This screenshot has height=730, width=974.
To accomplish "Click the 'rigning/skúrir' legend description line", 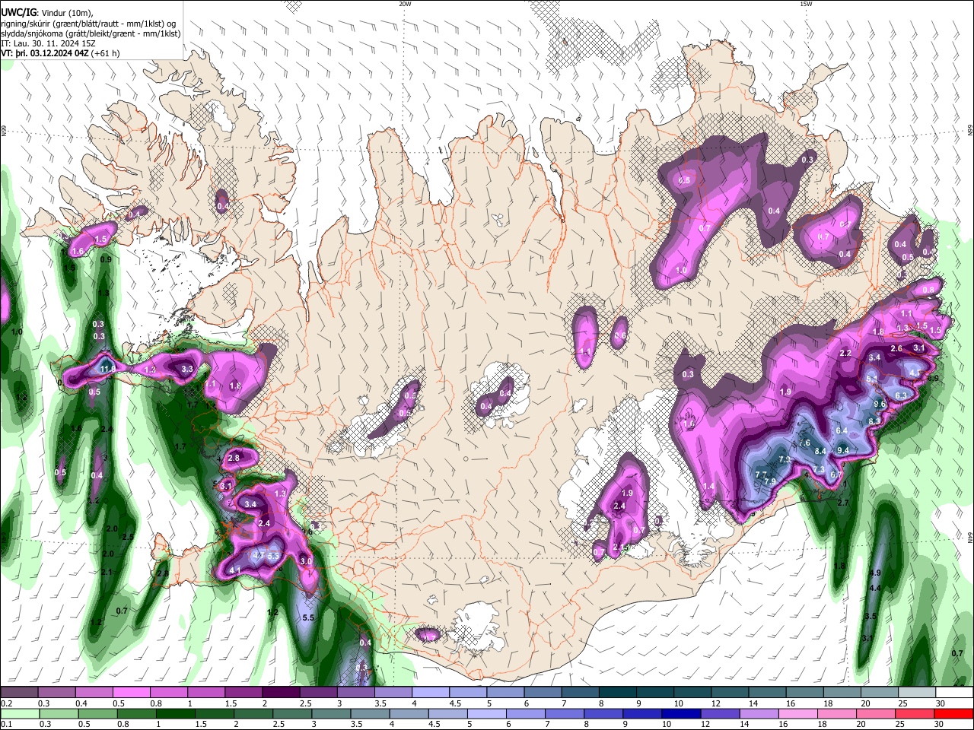I will [x=88, y=24].
